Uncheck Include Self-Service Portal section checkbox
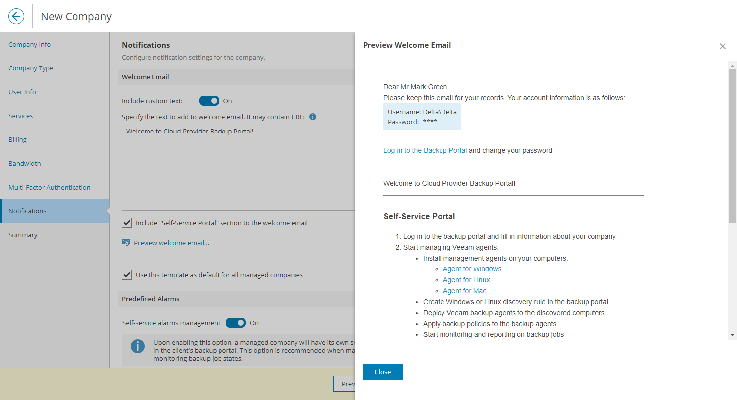Image resolution: width=737 pixels, height=400 pixels. [127, 223]
